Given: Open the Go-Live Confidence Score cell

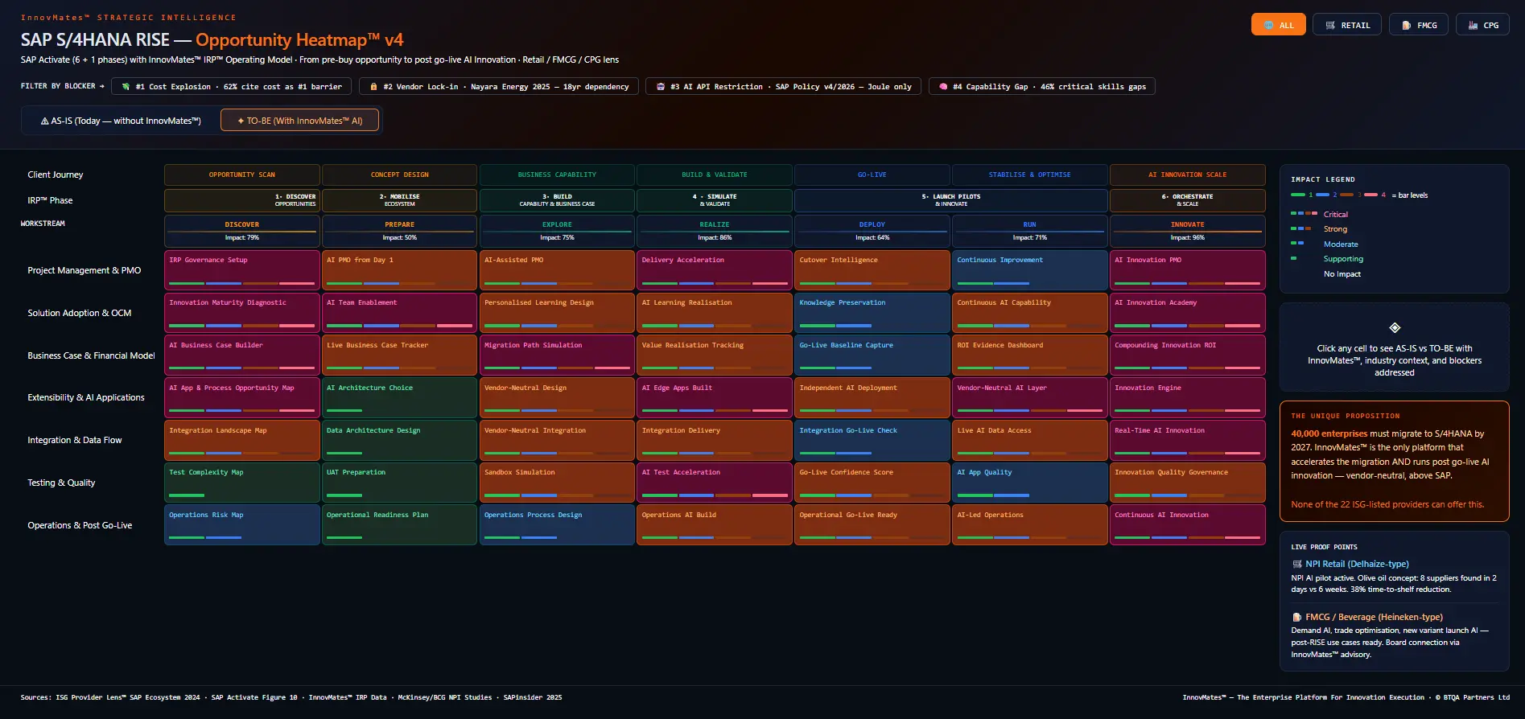Looking at the screenshot, I should [x=872, y=483].
